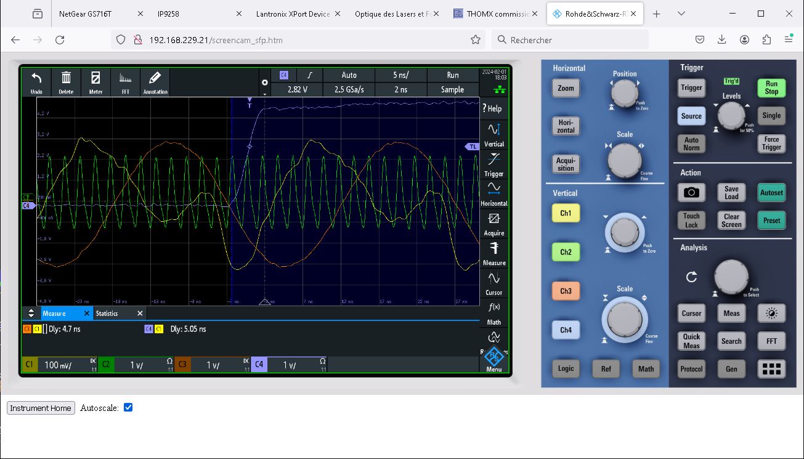The height and width of the screenshot is (459, 804).
Task: Open the Cursor side menu icon
Action: [x=493, y=282]
